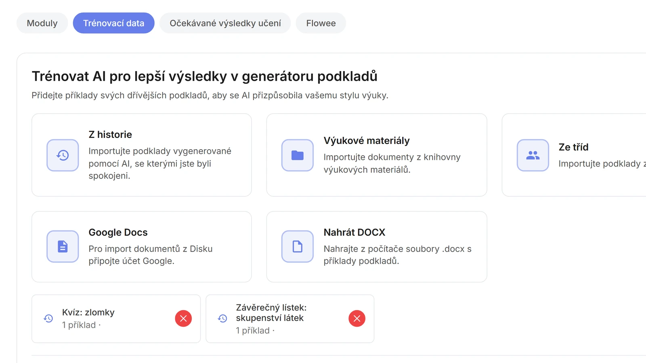Click the history icon beside Kvíz: zlomky

click(x=48, y=319)
